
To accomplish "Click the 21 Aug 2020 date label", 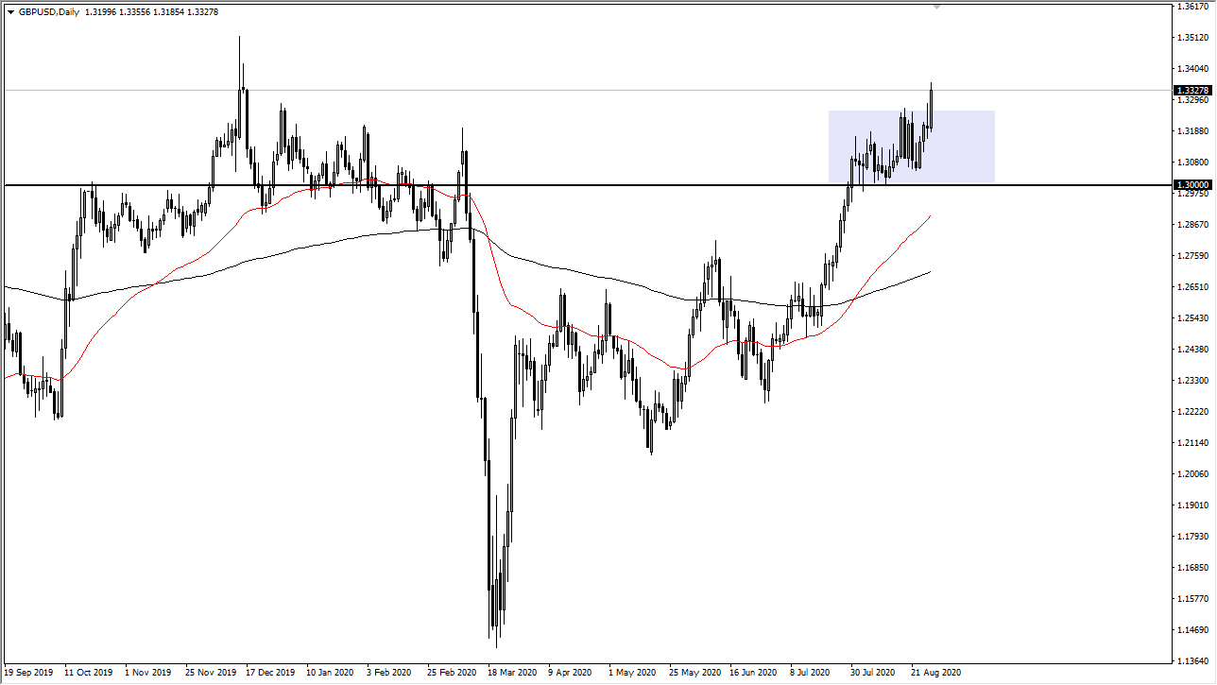I will click(x=935, y=673).
